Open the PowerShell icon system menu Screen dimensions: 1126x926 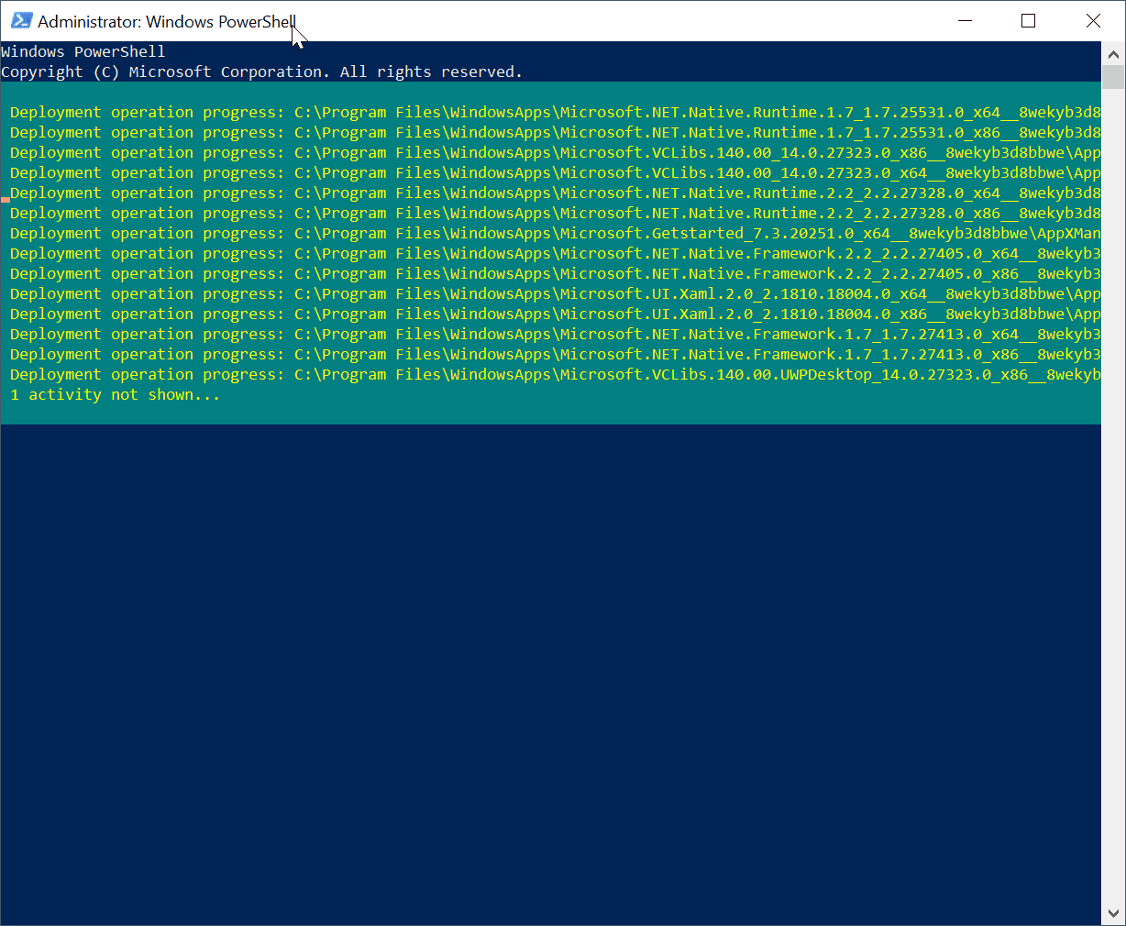[x=21, y=21]
